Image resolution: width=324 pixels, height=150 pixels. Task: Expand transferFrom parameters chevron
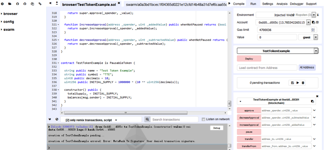coord(314,146)
